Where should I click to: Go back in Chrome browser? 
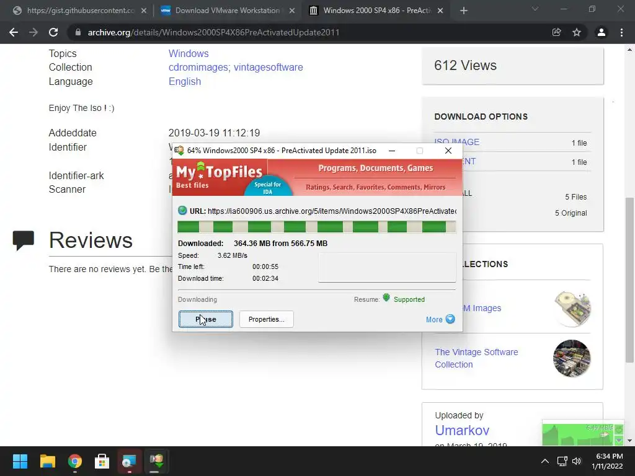pyautogui.click(x=14, y=32)
